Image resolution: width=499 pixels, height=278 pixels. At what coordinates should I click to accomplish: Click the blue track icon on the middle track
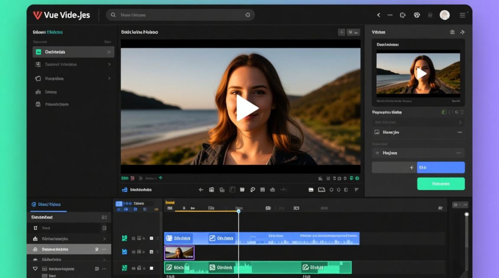[125, 252]
